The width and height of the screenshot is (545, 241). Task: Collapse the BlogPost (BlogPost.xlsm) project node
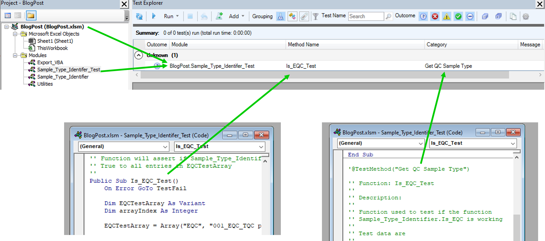tap(6, 27)
